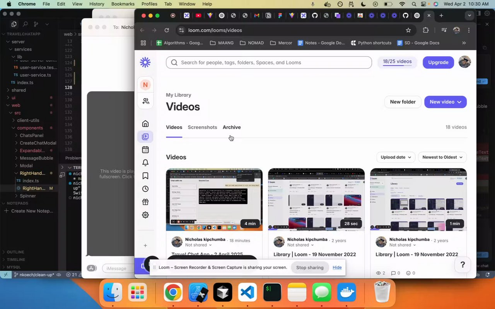Open the 4 min video thumbnail
Image resolution: width=495 pixels, height=309 pixels.
click(x=214, y=199)
